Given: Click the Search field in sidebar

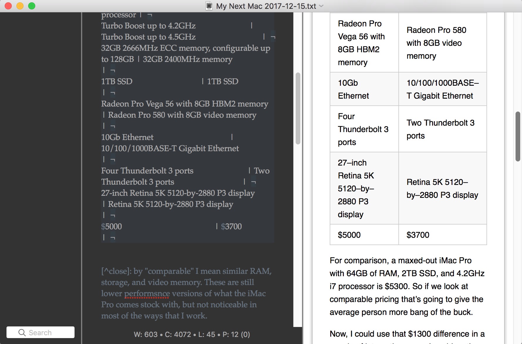Looking at the screenshot, I should [41, 332].
